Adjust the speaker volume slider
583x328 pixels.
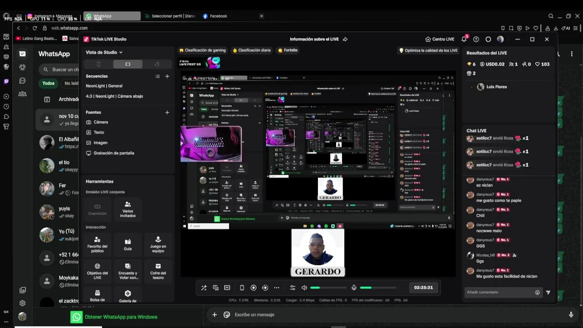point(328,287)
